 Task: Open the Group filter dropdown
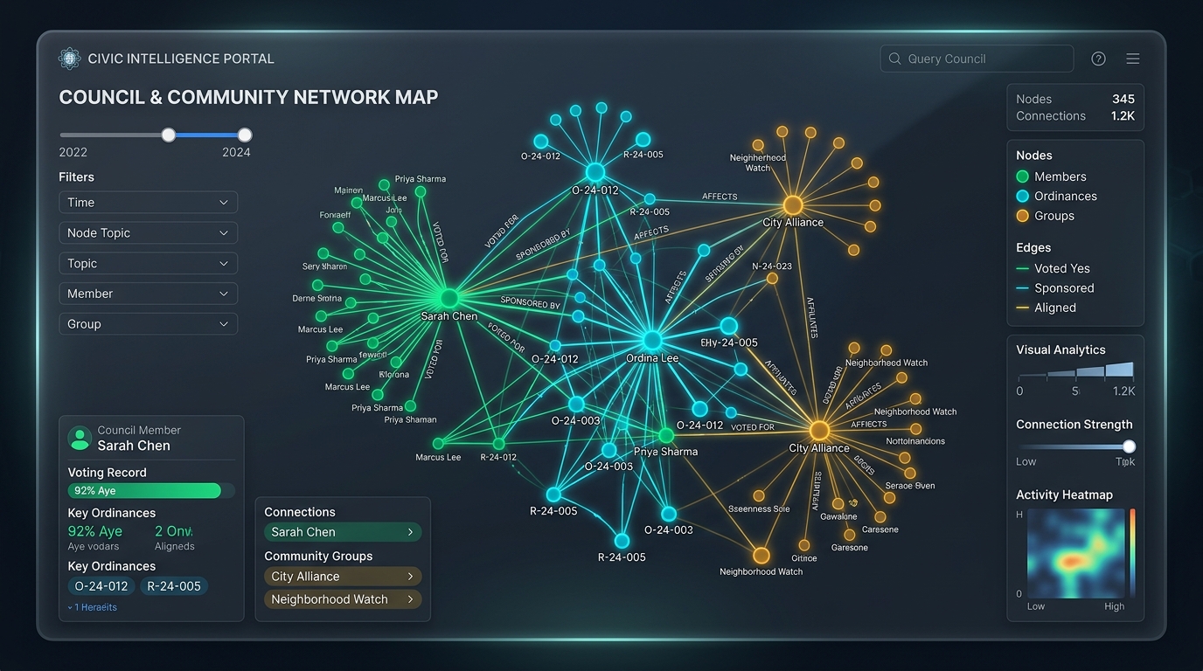(x=148, y=324)
